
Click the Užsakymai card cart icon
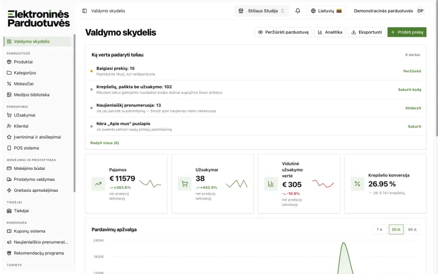[x=185, y=184]
